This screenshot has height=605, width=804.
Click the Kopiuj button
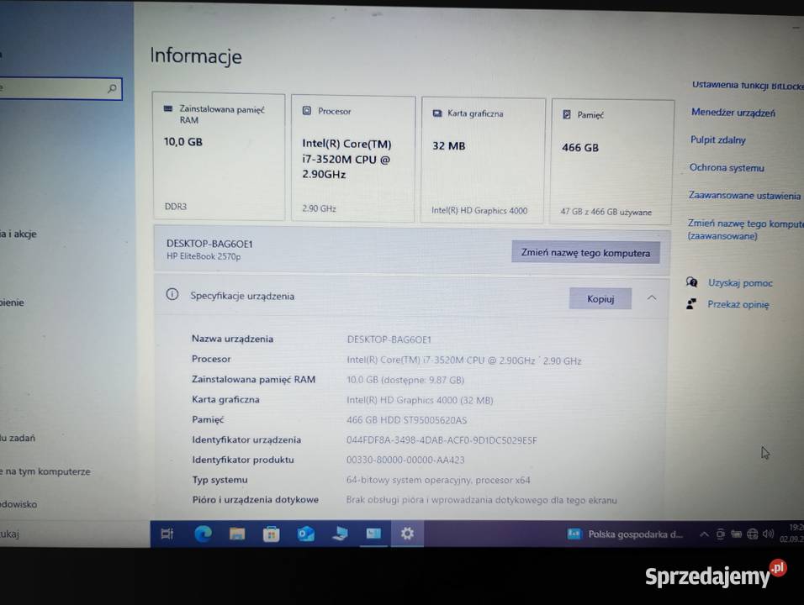pyautogui.click(x=600, y=298)
